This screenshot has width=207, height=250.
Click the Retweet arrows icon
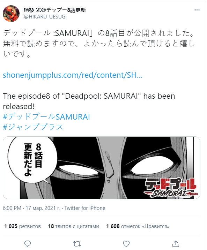(77, 244)
